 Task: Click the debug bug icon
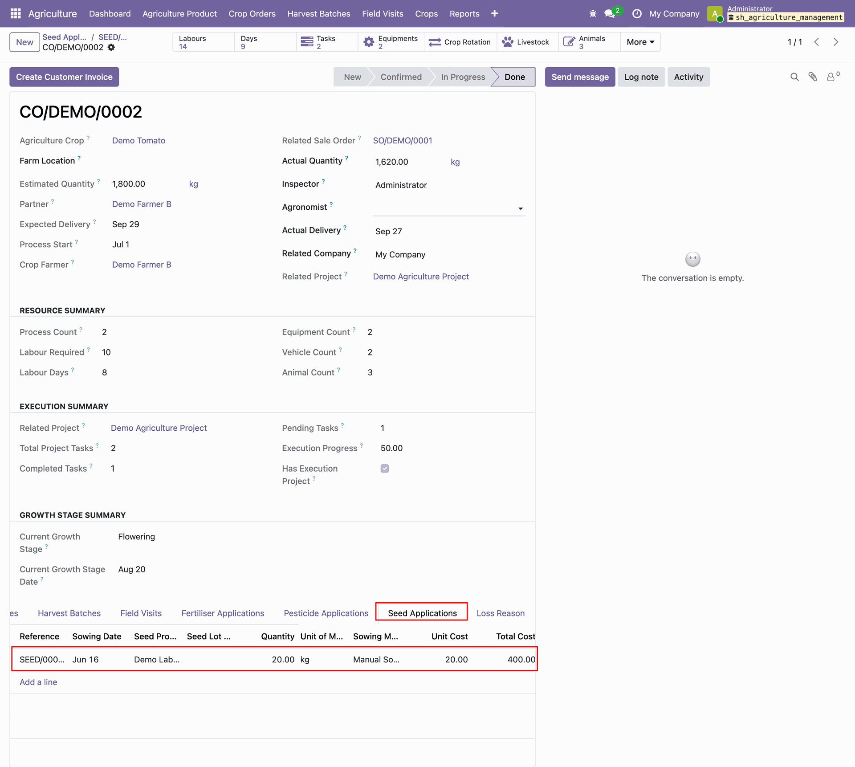593,13
